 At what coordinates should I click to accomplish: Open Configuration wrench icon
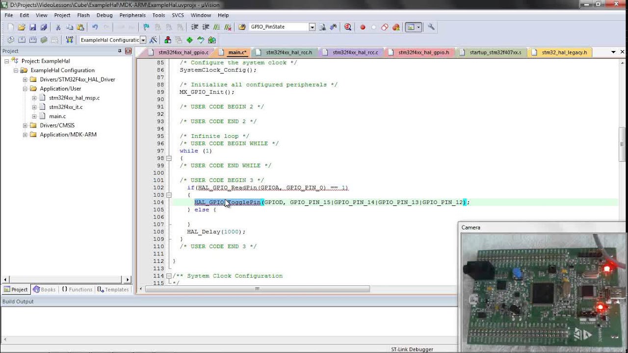click(431, 27)
